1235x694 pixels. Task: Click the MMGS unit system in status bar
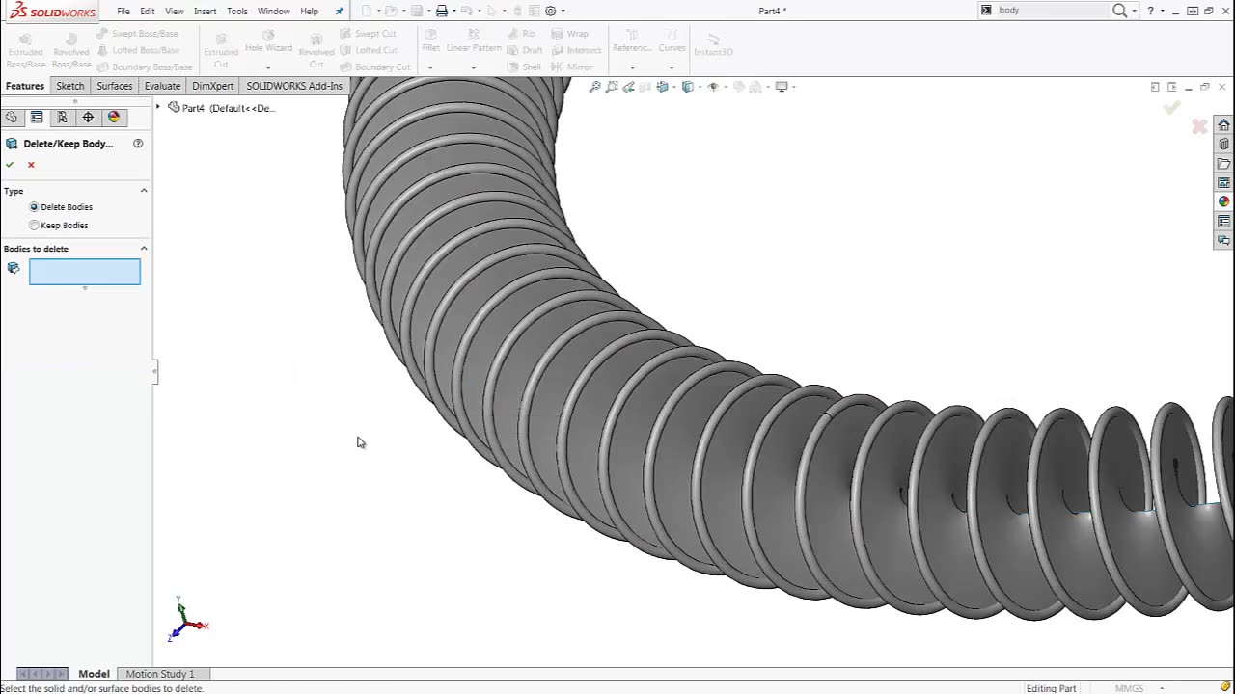1129,688
